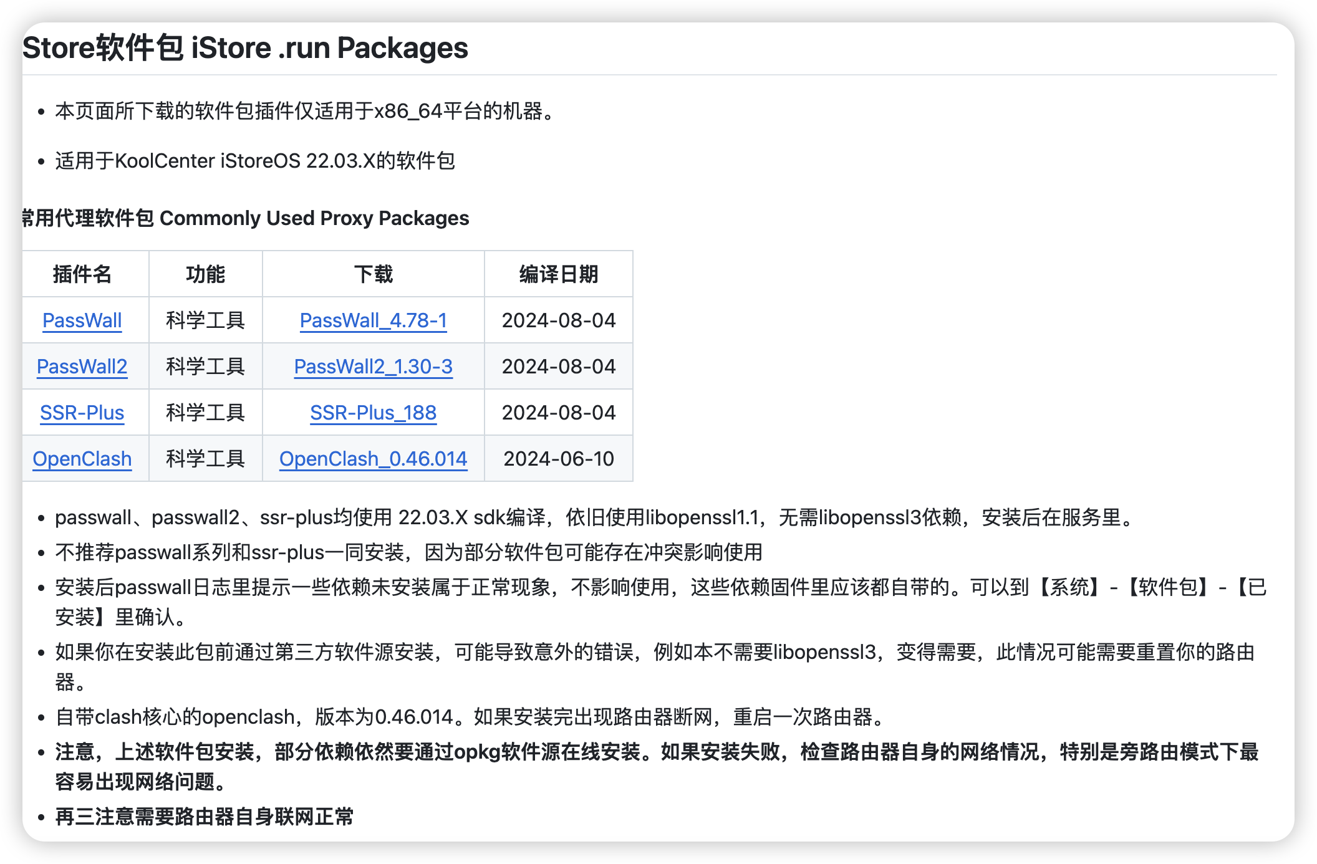This screenshot has height=864, width=1317.
Task: Click the Commonly Used Proxy Packages heading
Action: coord(246,218)
